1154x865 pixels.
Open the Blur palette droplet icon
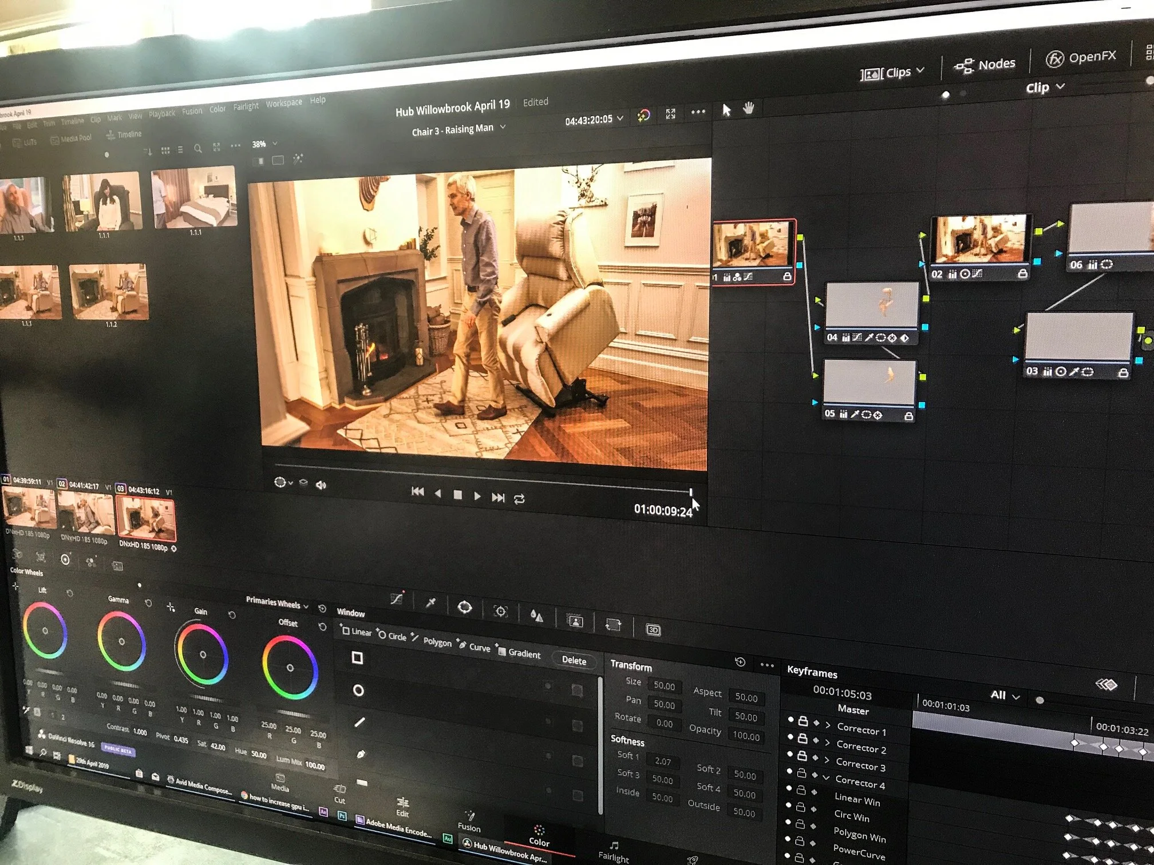(x=536, y=616)
